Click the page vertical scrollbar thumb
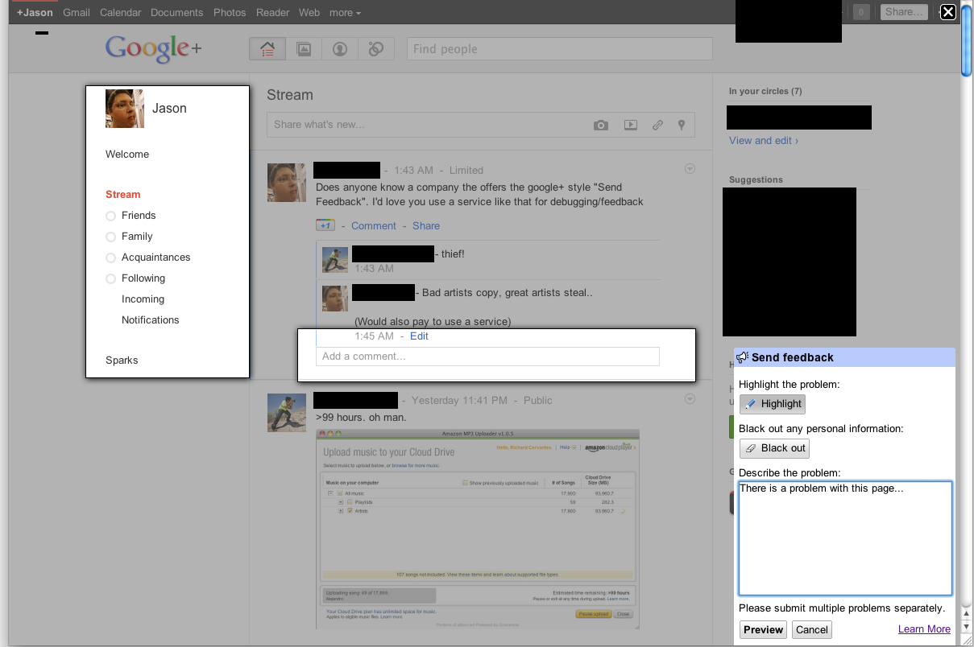The height and width of the screenshot is (647, 974). [x=967, y=40]
